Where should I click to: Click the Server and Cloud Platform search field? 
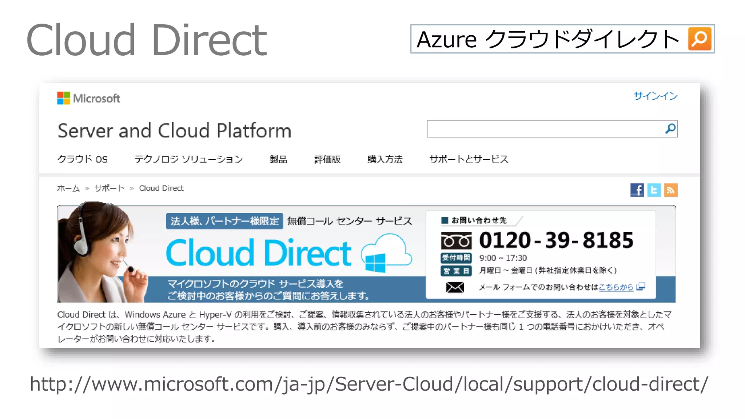pyautogui.click(x=552, y=129)
